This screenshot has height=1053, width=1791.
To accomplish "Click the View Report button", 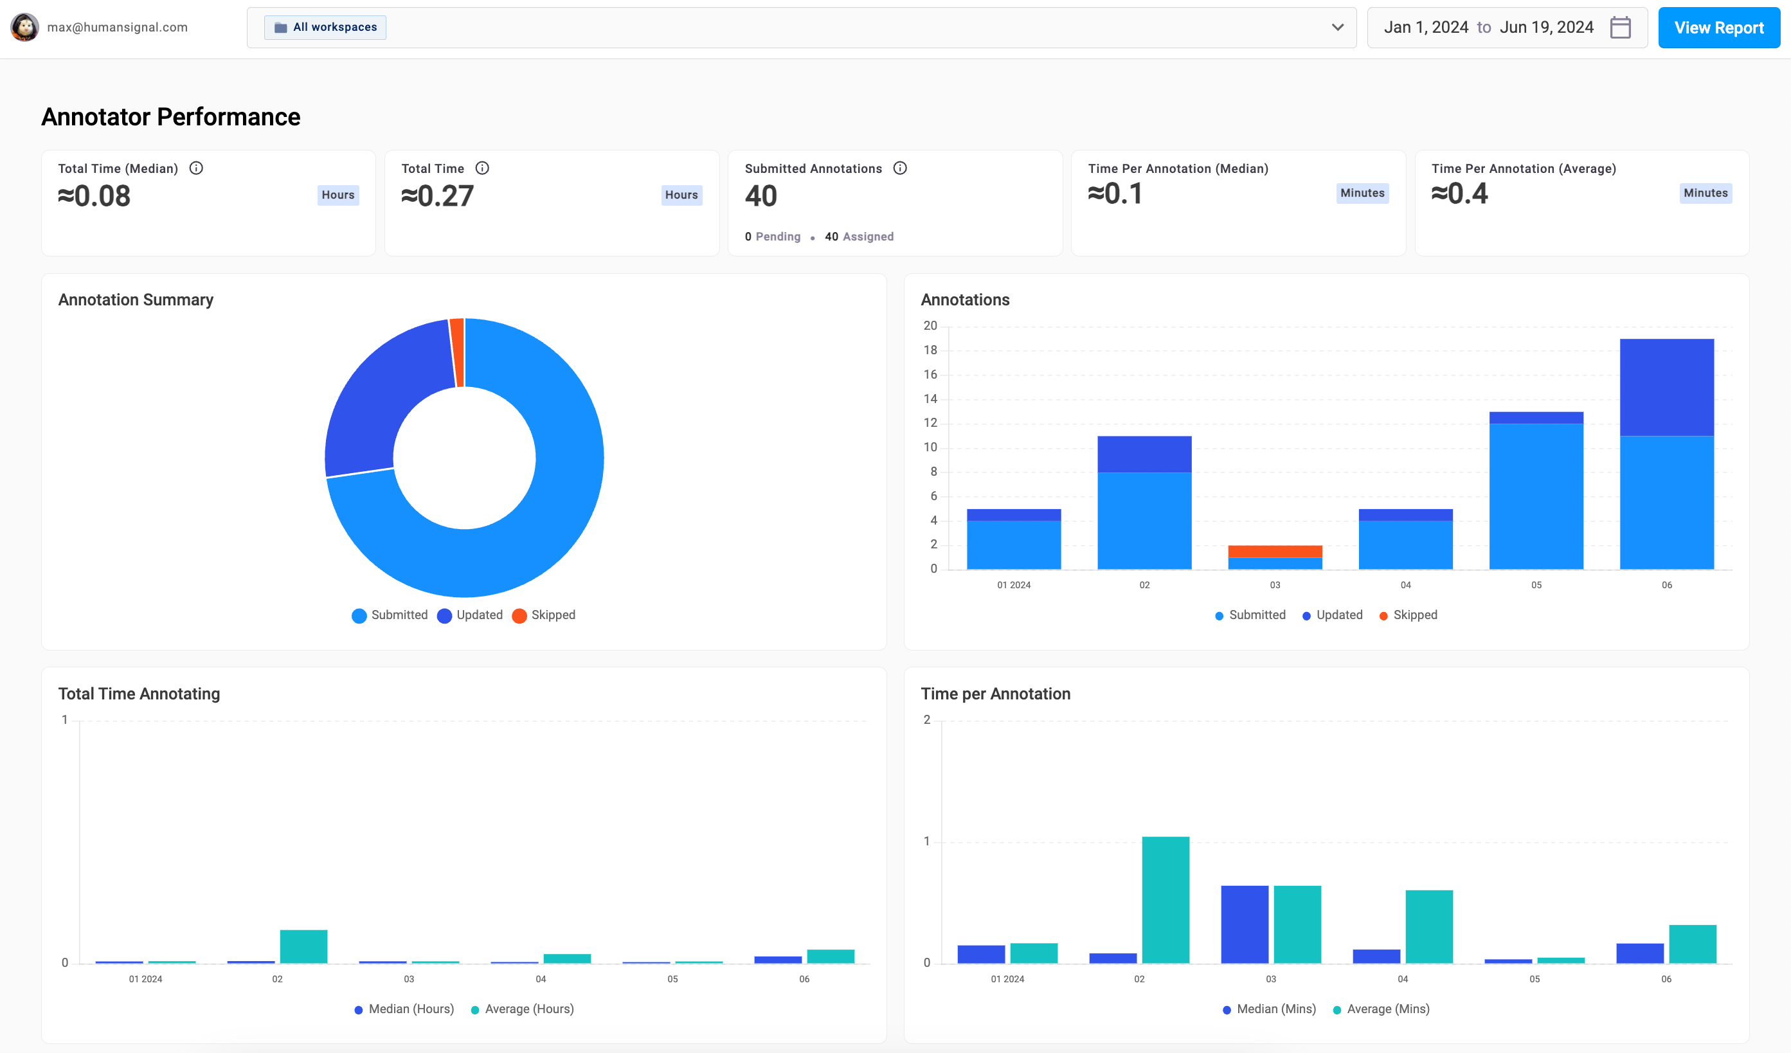I will click(x=1717, y=26).
